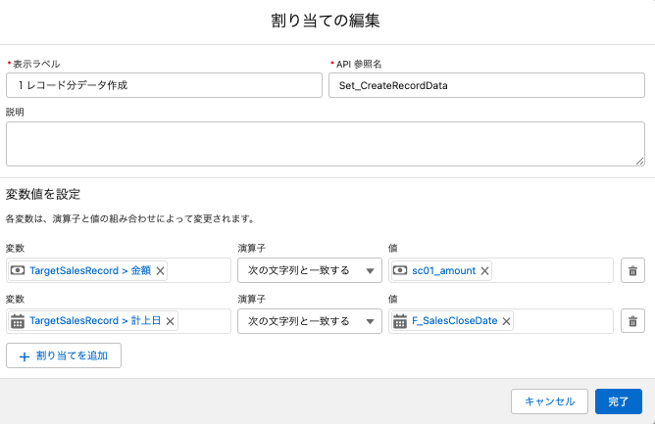Click the calendar icon beside F_SalesCloseDate
The width and height of the screenshot is (655, 424).
click(x=400, y=321)
